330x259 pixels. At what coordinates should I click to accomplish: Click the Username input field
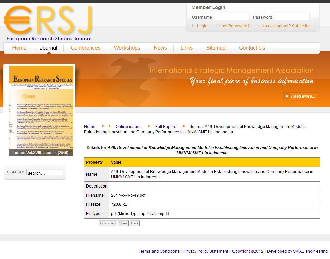232,17
